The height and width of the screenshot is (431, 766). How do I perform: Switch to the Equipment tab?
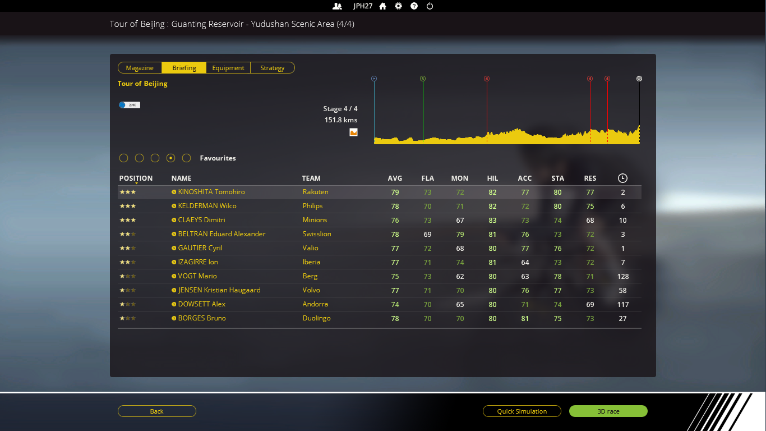click(228, 68)
